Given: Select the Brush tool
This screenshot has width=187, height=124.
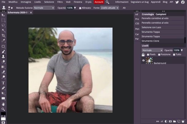Looking at the screenshot, I should pos(3,52).
